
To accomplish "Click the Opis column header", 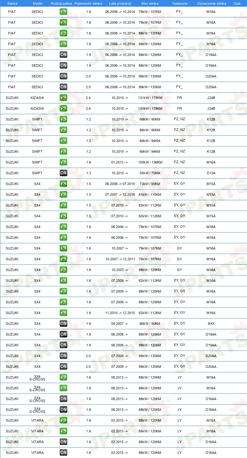I will pyautogui.click(x=237, y=3).
